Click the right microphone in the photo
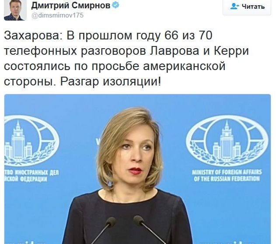 (x=148, y=229)
